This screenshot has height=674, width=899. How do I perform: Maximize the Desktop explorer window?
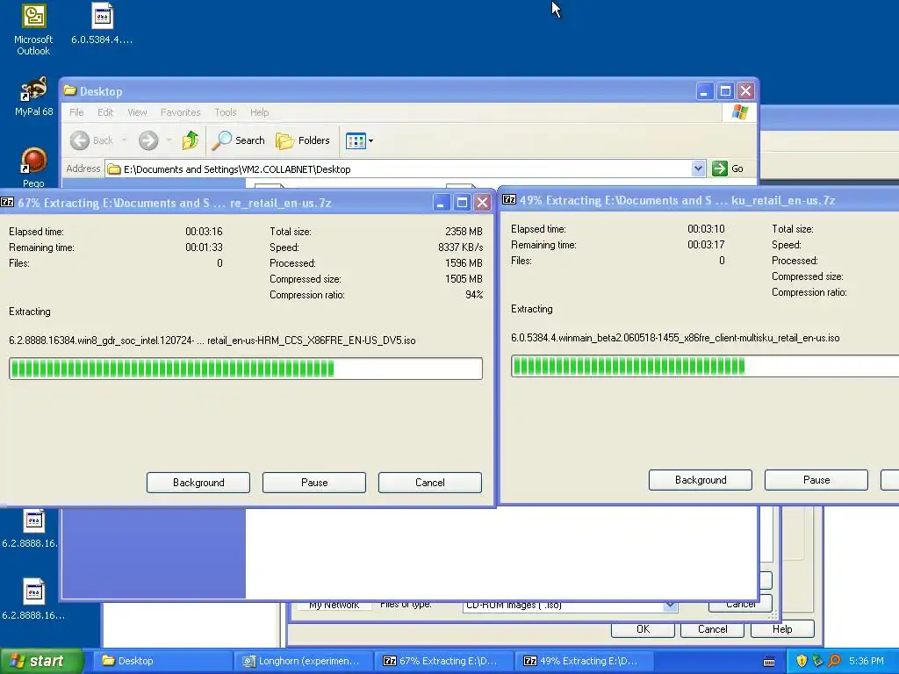coord(725,90)
